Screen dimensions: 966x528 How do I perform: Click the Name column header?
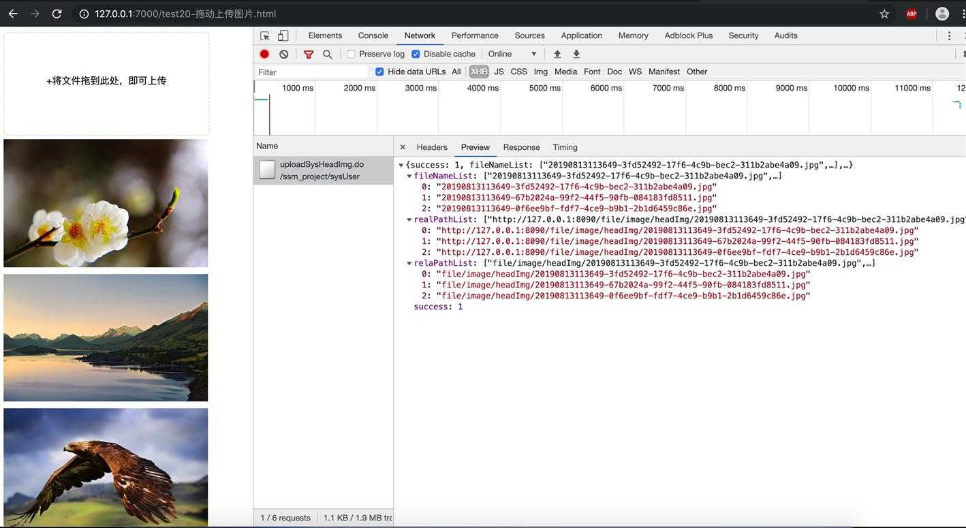click(x=324, y=146)
